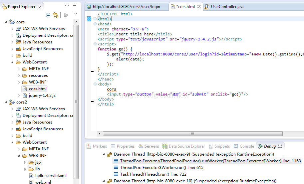Viewport: 304px width, 184px height.
Task: Fold the script block in editor
Action: [x=95, y=44]
